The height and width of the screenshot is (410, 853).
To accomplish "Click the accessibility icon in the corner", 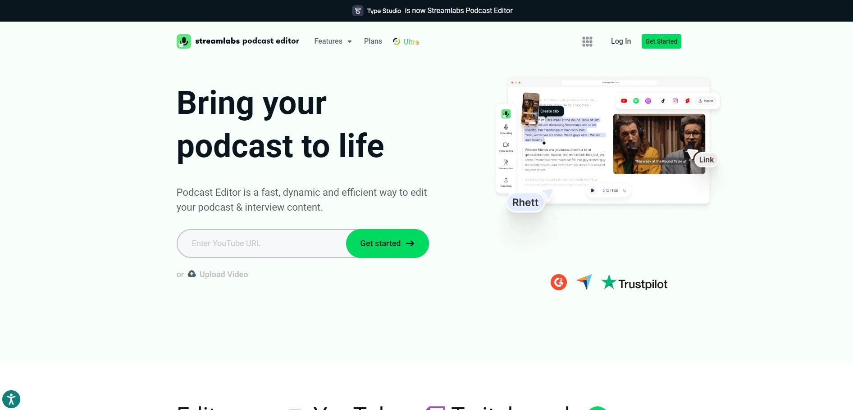I will pyautogui.click(x=11, y=399).
